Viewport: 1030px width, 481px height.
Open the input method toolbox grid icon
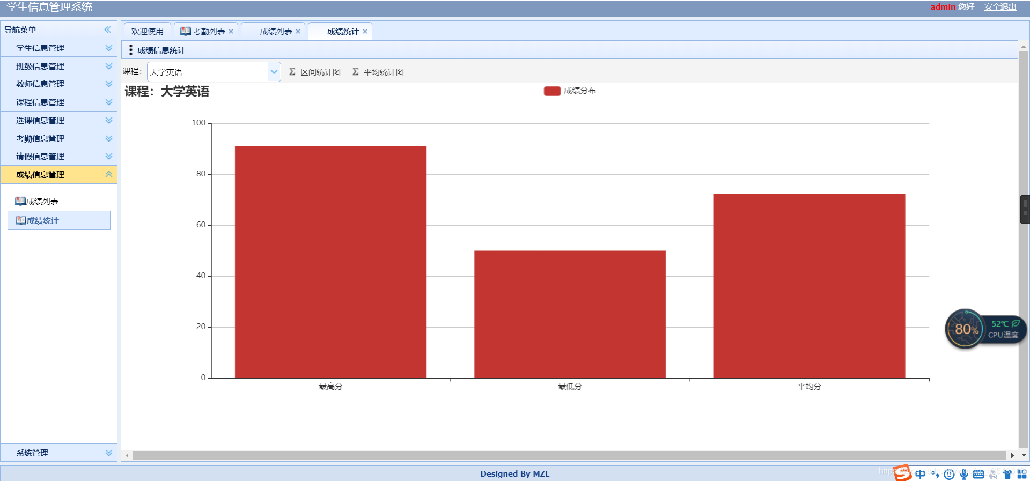pyautogui.click(x=1022, y=474)
